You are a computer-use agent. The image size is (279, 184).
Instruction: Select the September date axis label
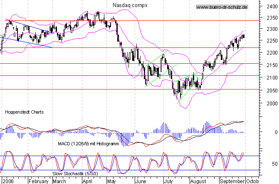232,182
